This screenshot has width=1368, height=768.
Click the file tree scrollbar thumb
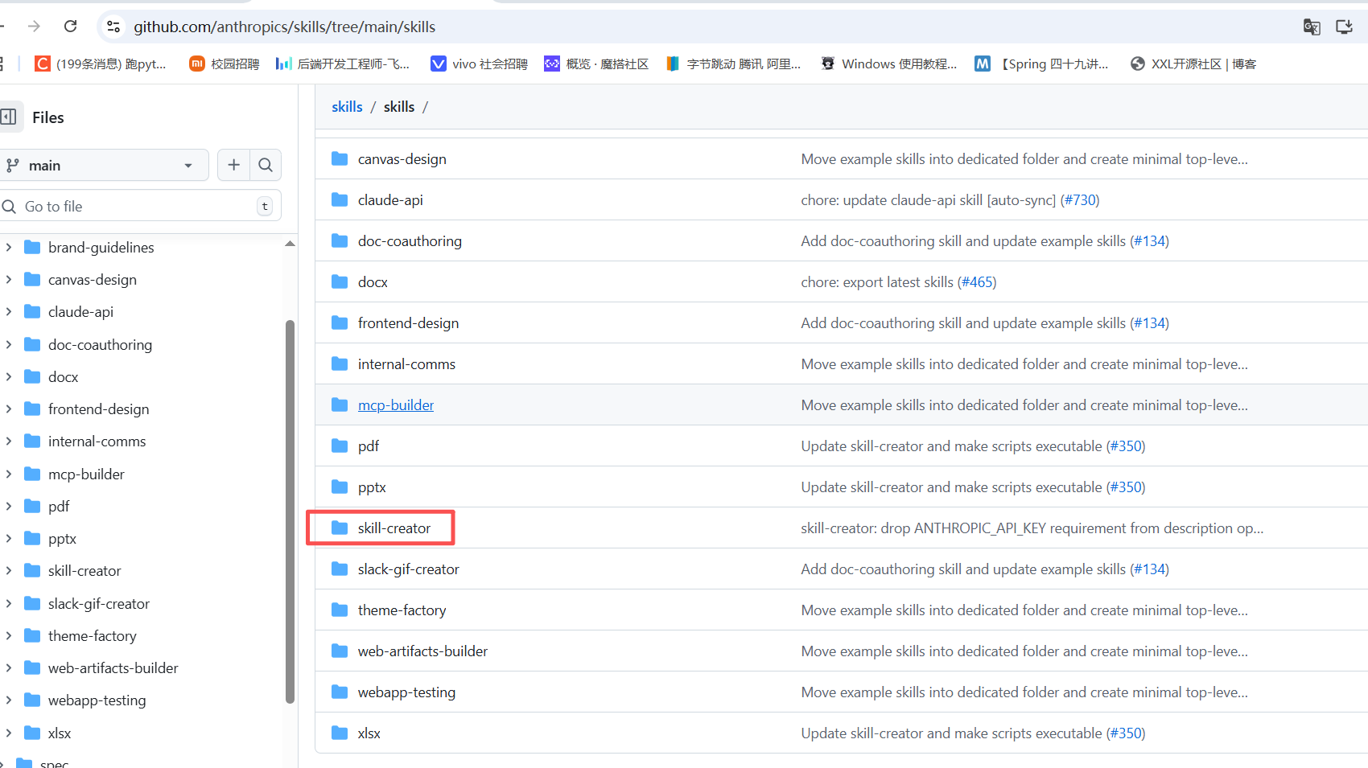coord(290,511)
